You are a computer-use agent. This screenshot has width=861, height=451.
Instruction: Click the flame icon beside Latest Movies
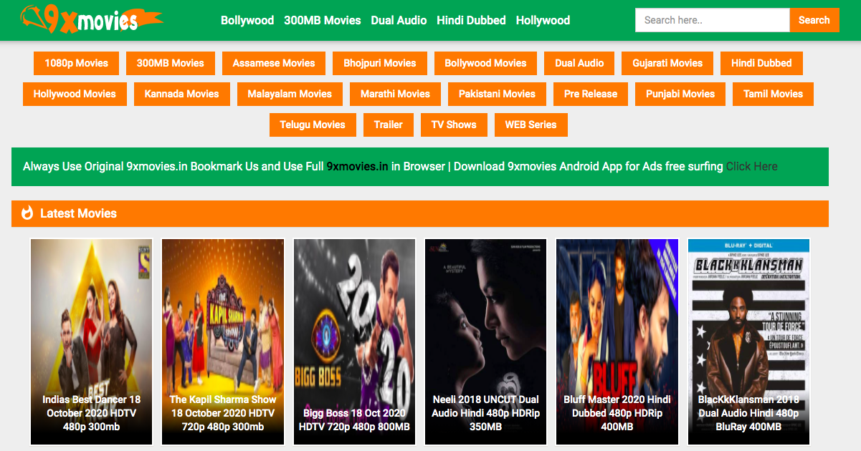tap(28, 213)
